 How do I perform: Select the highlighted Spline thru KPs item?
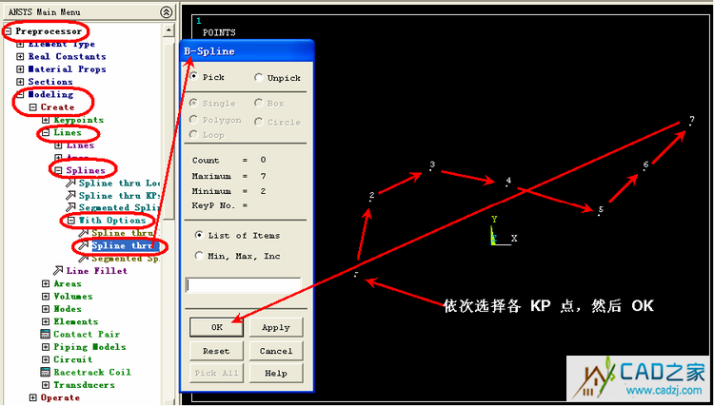pos(126,246)
